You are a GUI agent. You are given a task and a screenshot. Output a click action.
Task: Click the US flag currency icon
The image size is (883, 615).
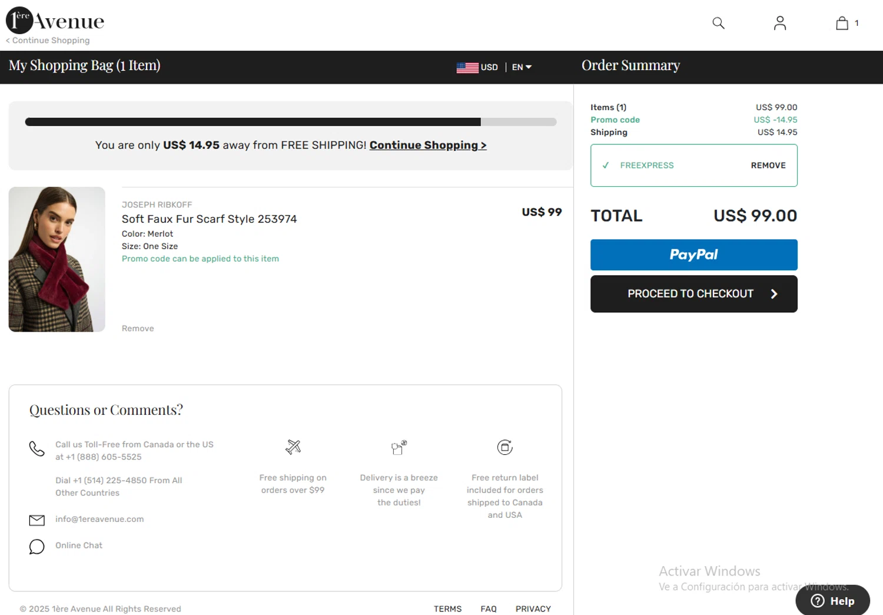[x=467, y=68]
